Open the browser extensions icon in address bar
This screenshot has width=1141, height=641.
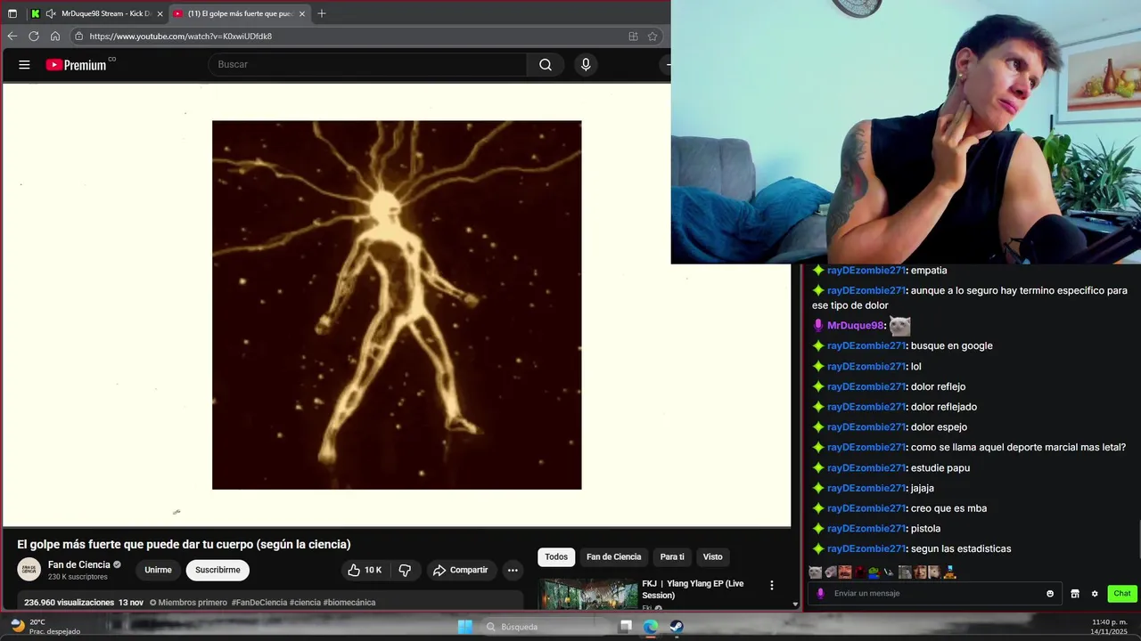(633, 37)
